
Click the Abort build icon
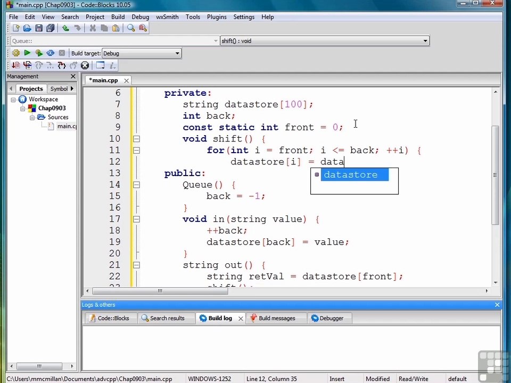pyautogui.click(x=62, y=53)
